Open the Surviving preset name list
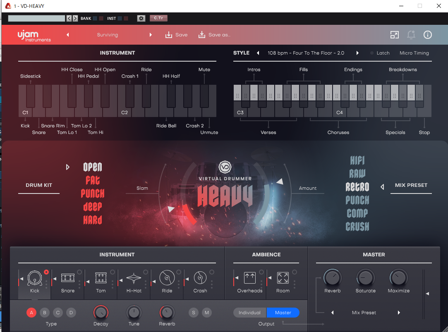This screenshot has height=332, width=448. (108, 35)
